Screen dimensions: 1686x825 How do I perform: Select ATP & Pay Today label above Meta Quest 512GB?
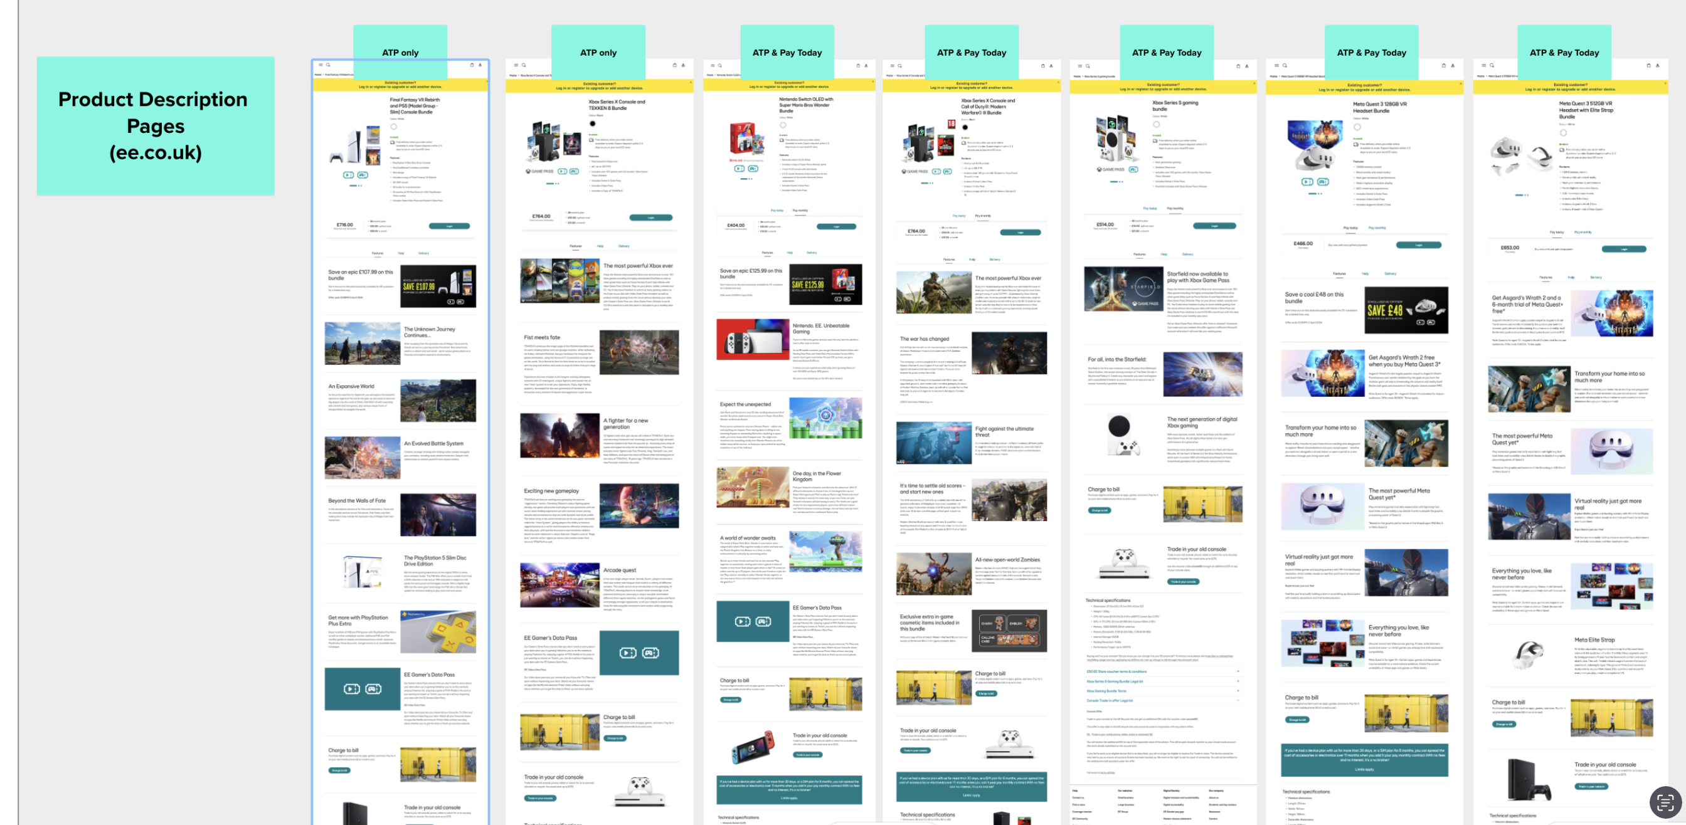pos(1564,52)
